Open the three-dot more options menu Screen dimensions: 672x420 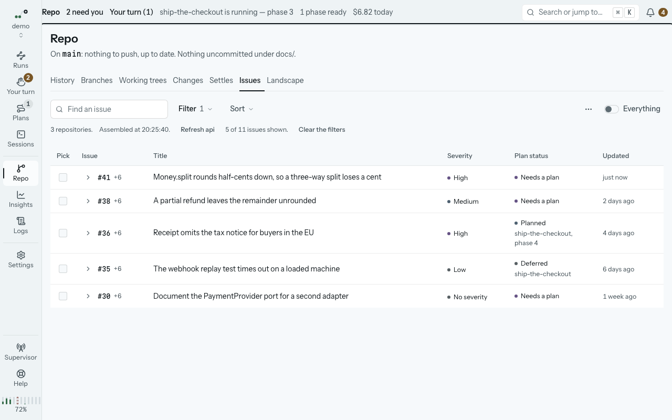point(589,109)
